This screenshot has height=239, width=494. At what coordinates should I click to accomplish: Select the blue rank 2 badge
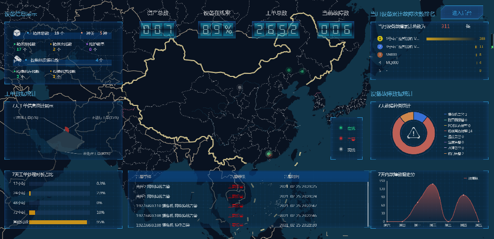tap(379, 46)
